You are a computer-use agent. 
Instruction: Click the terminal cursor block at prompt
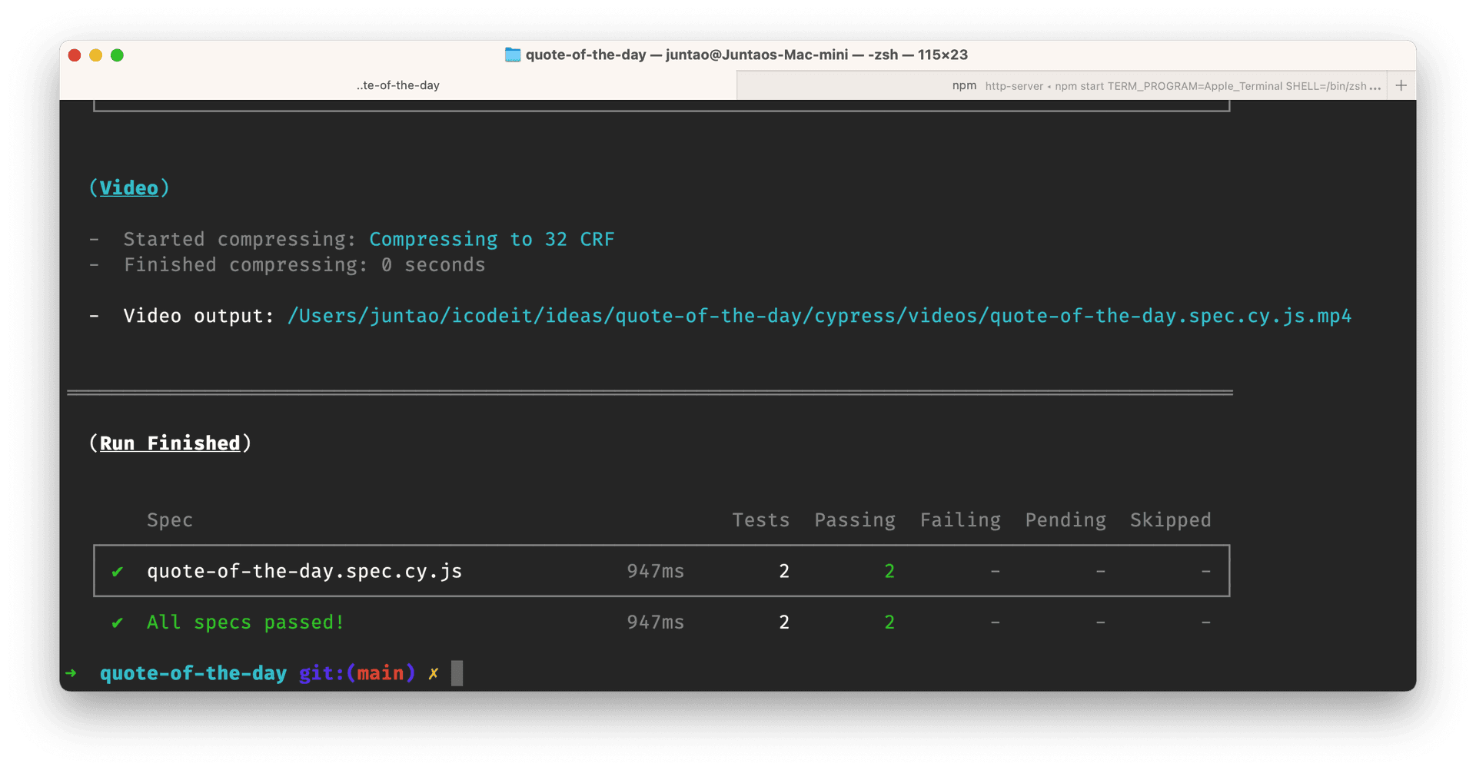coord(457,673)
